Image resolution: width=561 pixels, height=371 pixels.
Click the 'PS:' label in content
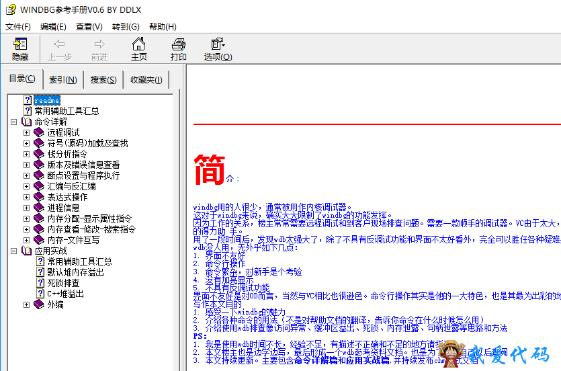pyautogui.click(x=200, y=336)
